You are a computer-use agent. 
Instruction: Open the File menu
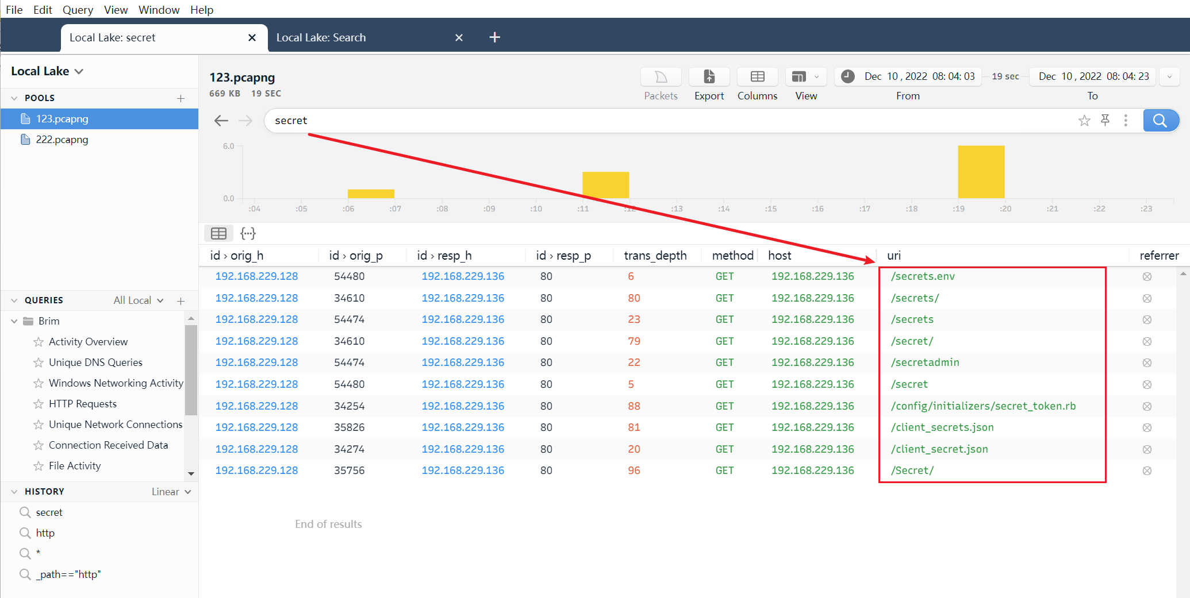14,10
